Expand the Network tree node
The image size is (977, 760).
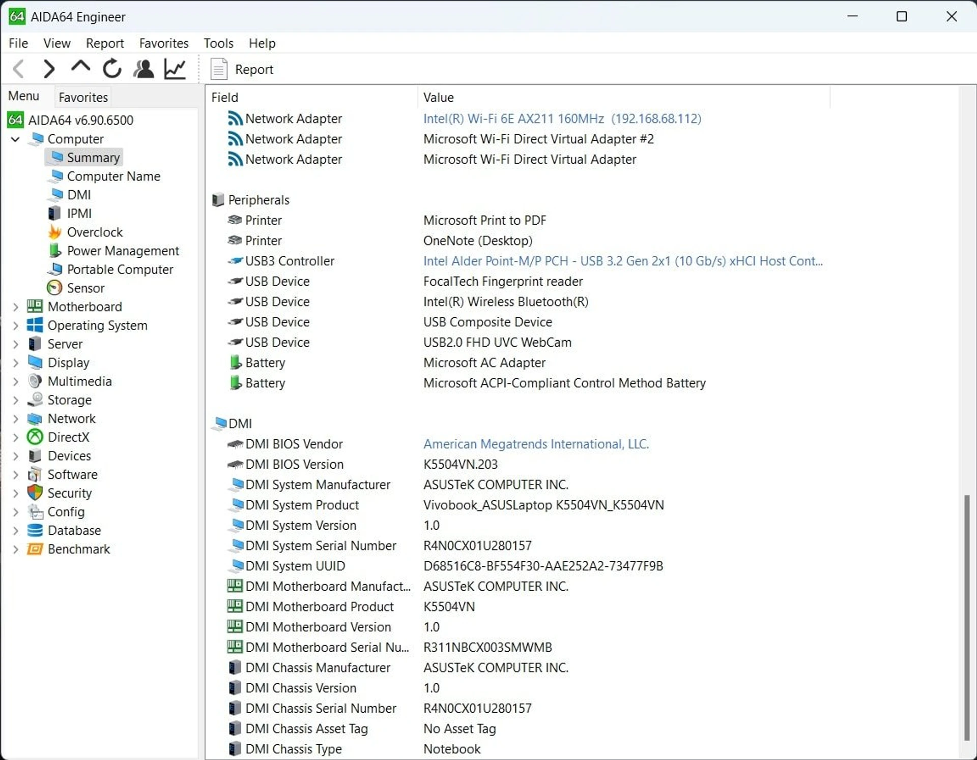click(15, 418)
